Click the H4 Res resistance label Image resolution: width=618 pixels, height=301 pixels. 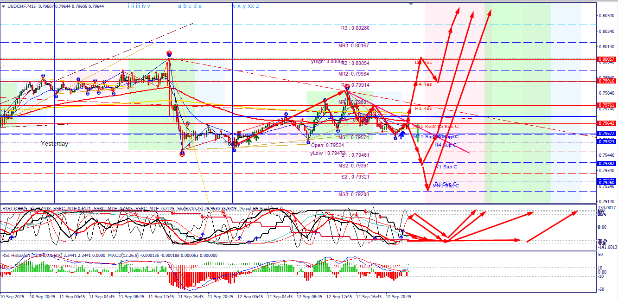click(x=423, y=84)
